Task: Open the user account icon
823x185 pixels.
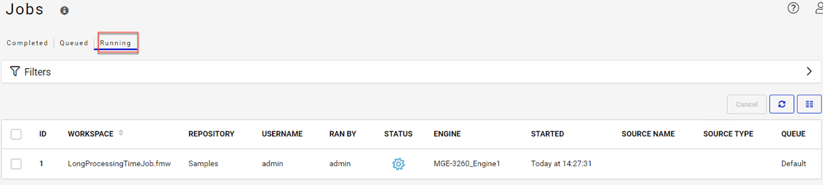Action: (x=819, y=8)
